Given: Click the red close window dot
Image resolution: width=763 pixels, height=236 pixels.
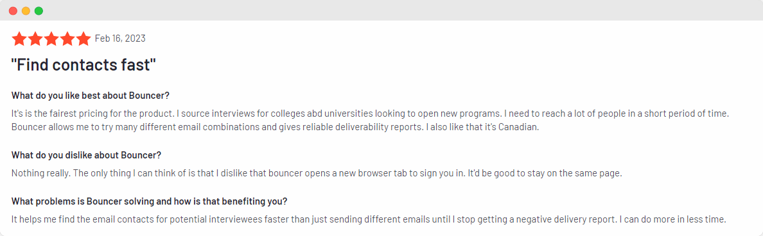Looking at the screenshot, I should [13, 11].
